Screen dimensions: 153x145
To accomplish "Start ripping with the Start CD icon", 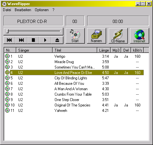I will click(75, 36).
